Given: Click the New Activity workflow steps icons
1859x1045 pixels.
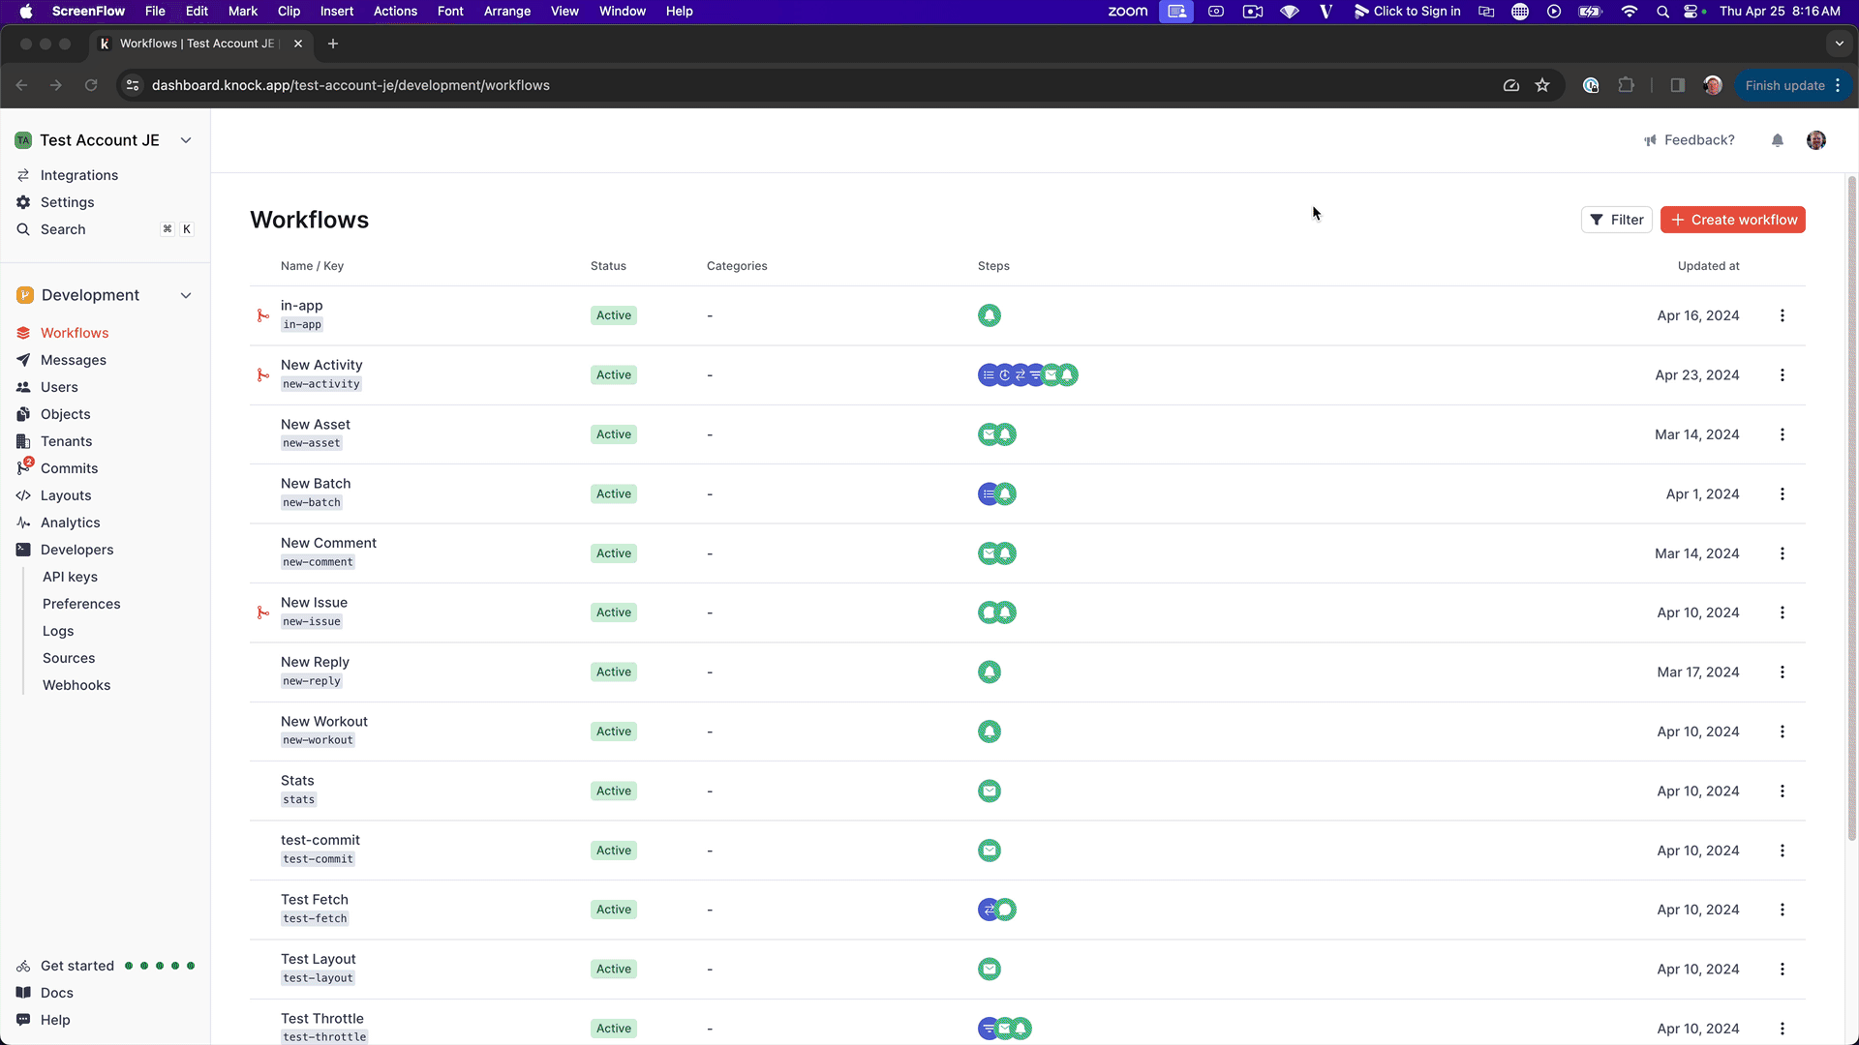Looking at the screenshot, I should [1028, 373].
